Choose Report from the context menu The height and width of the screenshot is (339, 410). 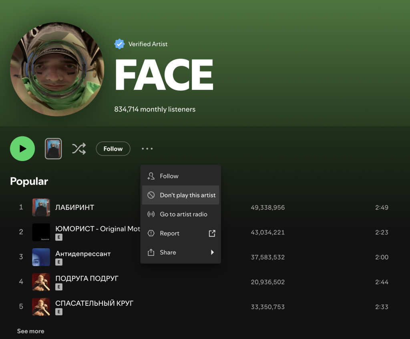coord(181,233)
